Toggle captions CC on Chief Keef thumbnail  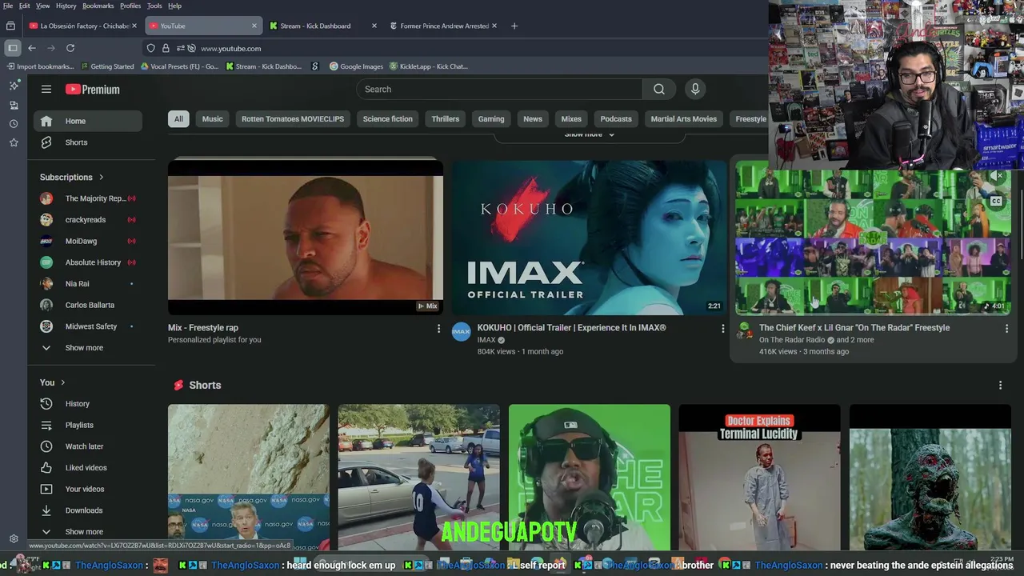click(997, 202)
